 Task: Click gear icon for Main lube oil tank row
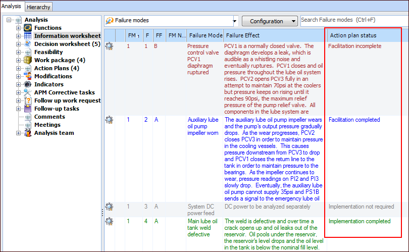[109, 221]
